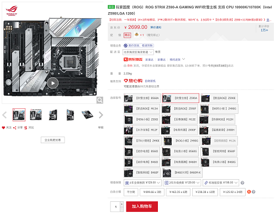Open the 1-year warranty ¥129.00 dropdown

(x=142, y=182)
